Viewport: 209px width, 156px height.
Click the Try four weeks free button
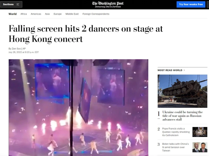191,4
